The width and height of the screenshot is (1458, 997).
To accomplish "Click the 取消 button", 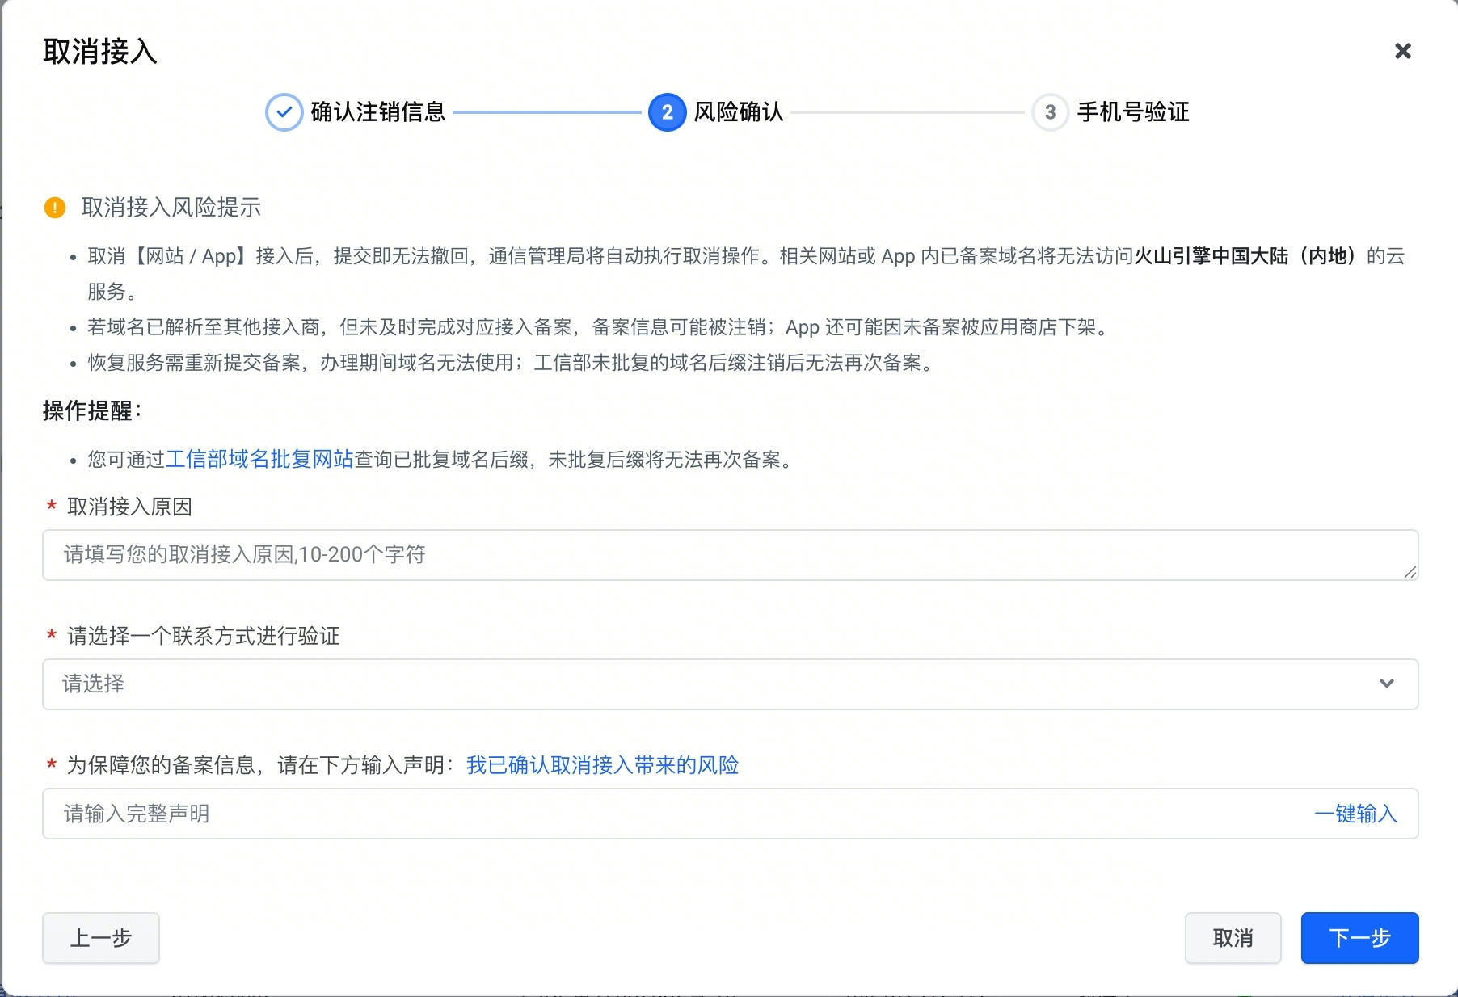I will pyautogui.click(x=1233, y=938).
